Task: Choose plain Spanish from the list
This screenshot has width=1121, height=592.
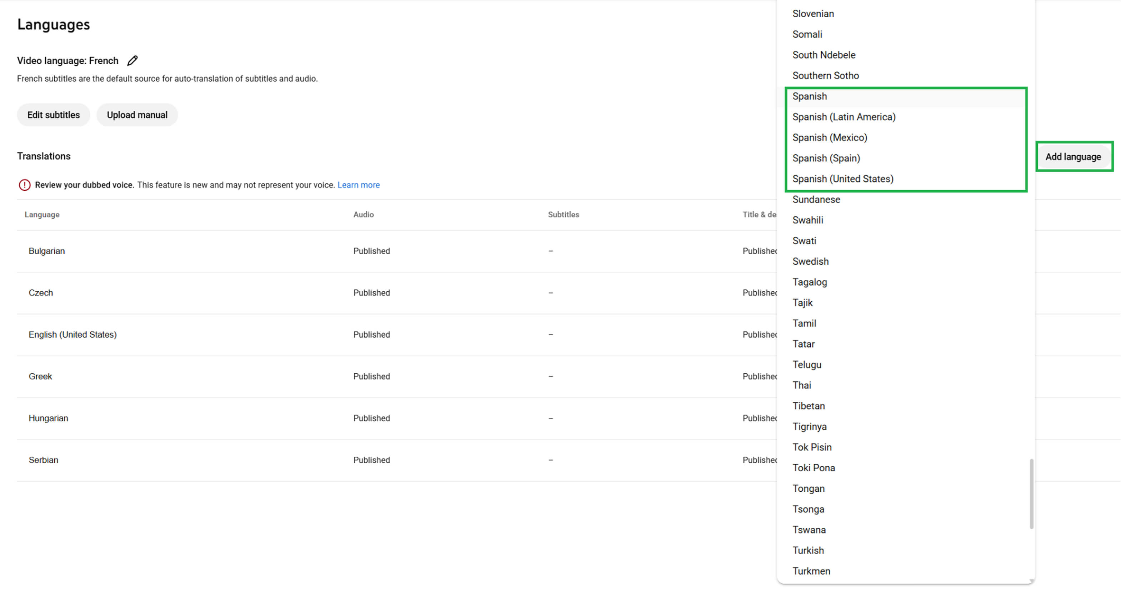Action: pyautogui.click(x=906, y=96)
